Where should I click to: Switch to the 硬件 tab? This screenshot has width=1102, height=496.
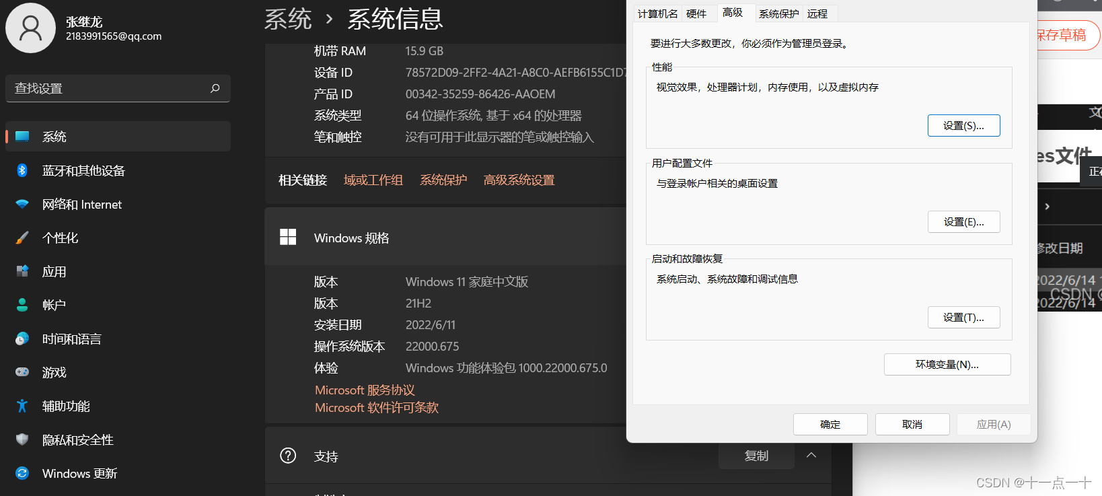point(696,13)
